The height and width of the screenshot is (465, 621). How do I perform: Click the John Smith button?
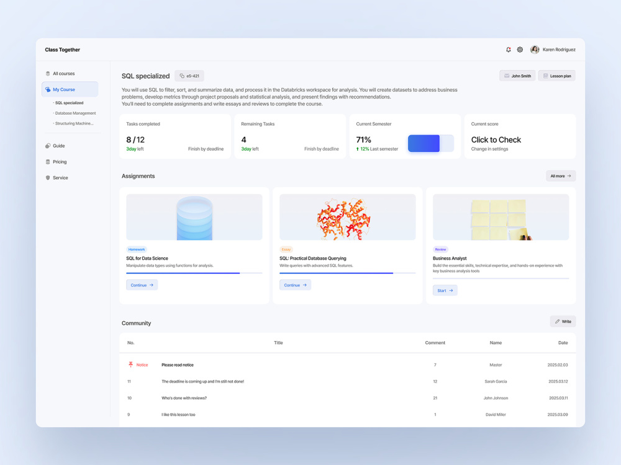tap(517, 76)
